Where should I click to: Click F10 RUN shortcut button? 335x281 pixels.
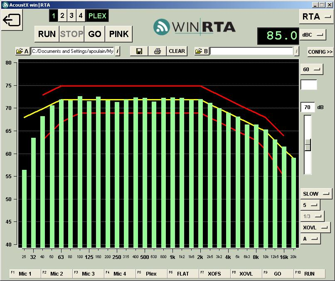[309, 274]
